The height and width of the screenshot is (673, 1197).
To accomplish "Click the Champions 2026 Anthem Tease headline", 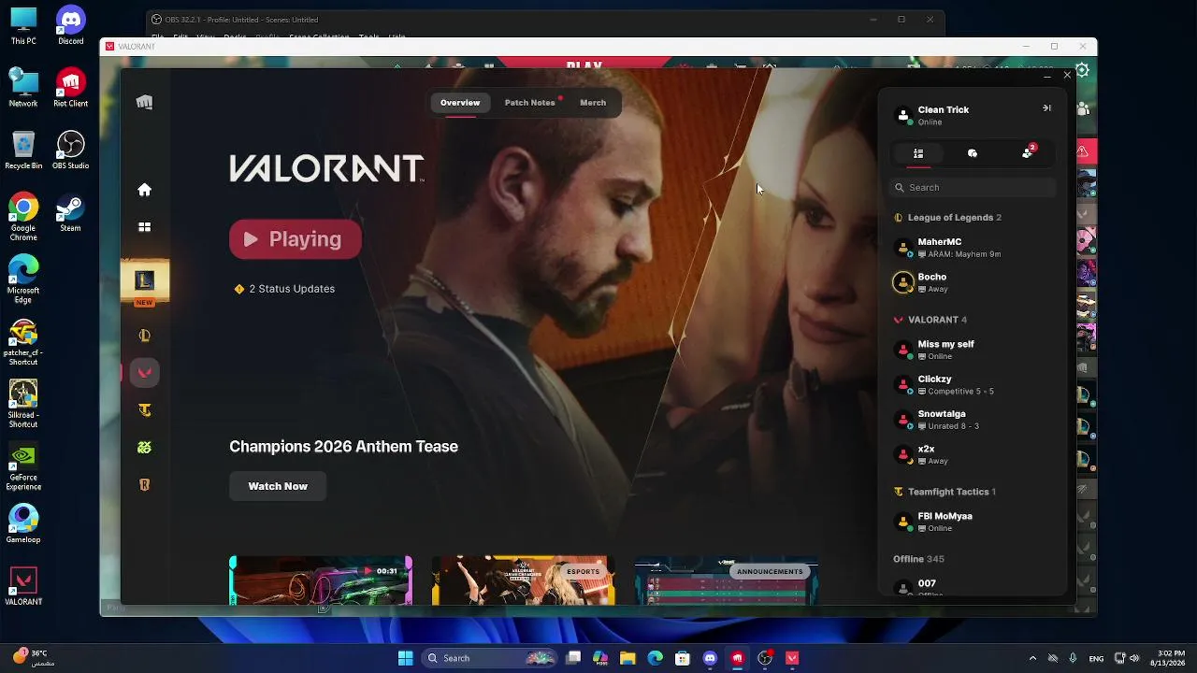I will point(343,447).
